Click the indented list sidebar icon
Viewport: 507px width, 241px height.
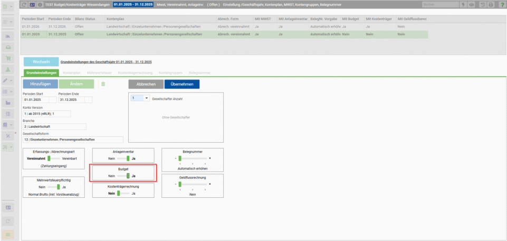click(8, 114)
